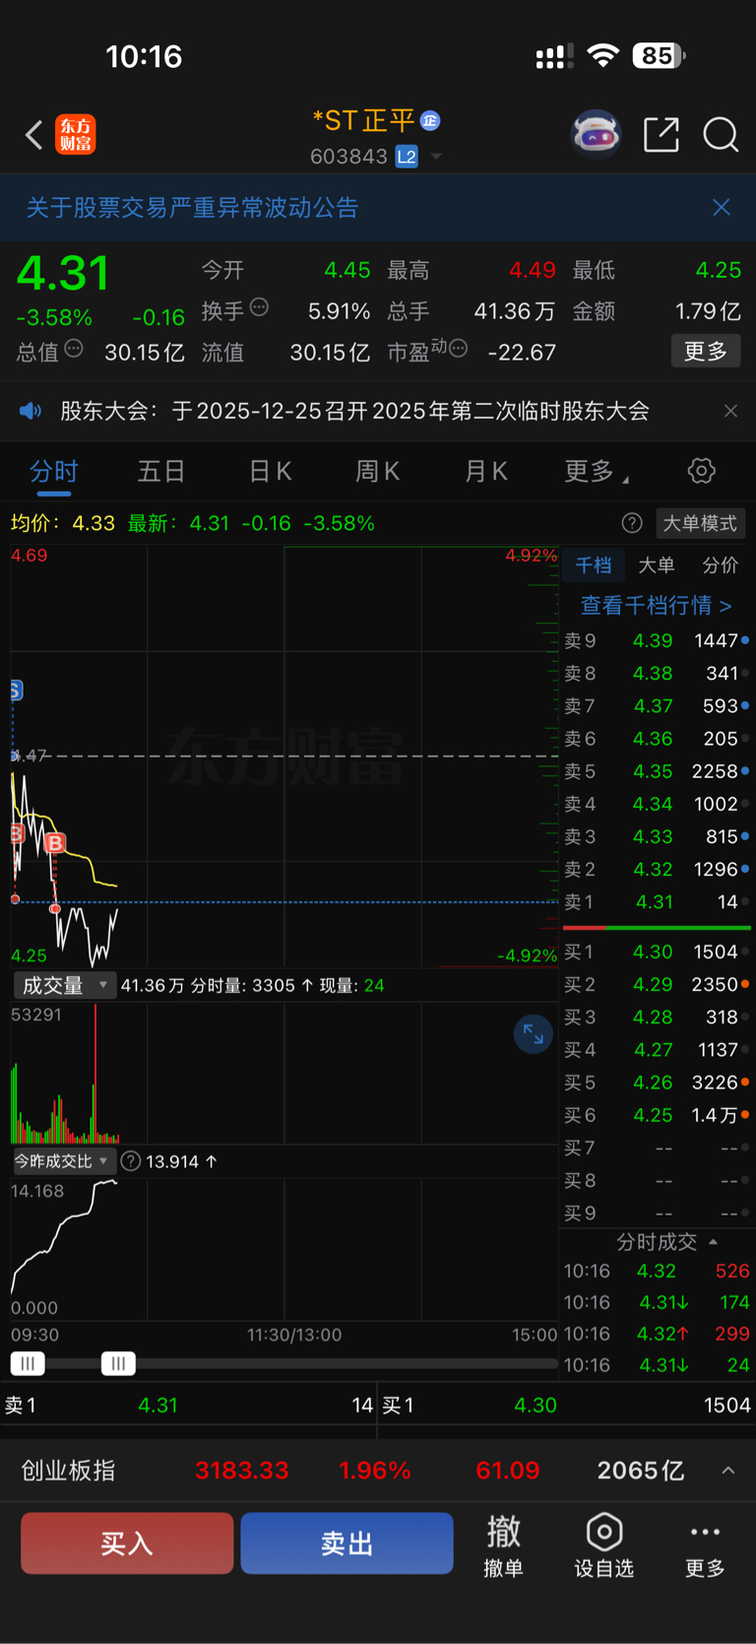This screenshot has width=756, height=1644.
Task: Tap the back arrow icon
Action: point(34,135)
